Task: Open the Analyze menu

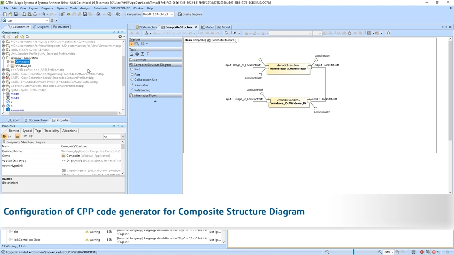Action: [85, 8]
